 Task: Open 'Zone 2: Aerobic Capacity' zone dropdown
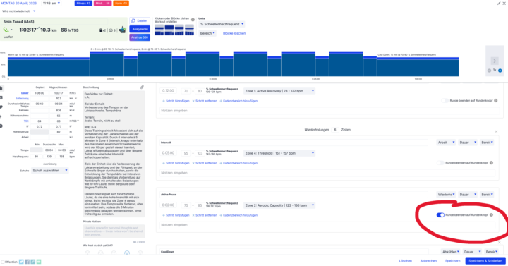pyautogui.click(x=279, y=205)
